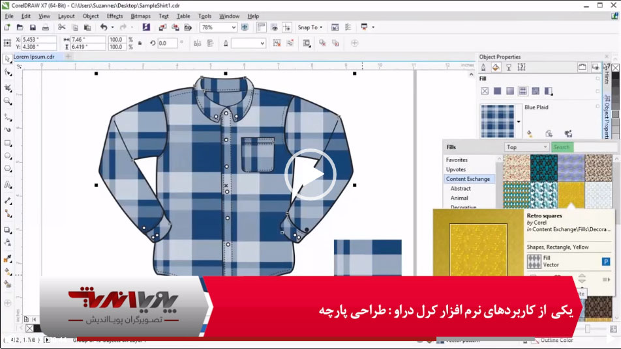Toggle the lock ratio padlock
The height and width of the screenshot is (349, 621).
[x=140, y=43]
